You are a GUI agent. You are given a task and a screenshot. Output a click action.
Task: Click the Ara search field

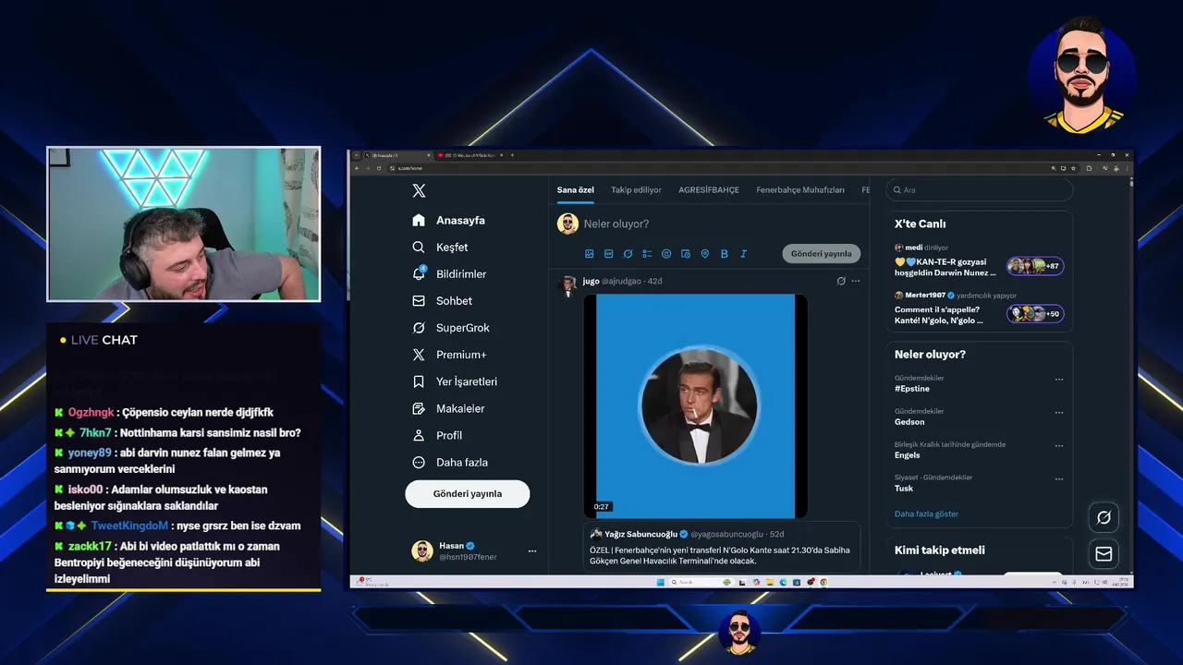[x=980, y=189]
